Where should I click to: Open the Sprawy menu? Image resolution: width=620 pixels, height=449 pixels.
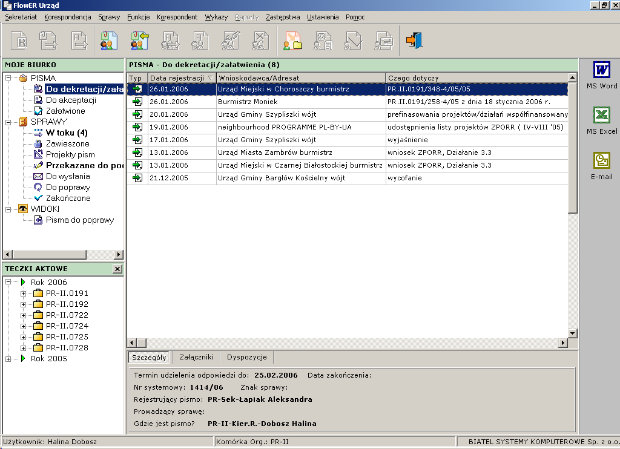109,17
